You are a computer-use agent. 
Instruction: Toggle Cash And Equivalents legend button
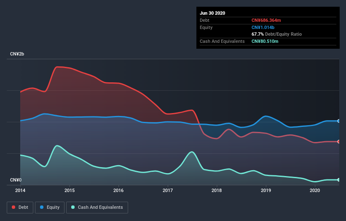[97, 208]
